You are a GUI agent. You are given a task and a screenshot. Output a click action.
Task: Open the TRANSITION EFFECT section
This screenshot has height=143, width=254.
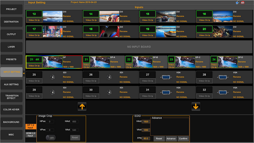11,97
